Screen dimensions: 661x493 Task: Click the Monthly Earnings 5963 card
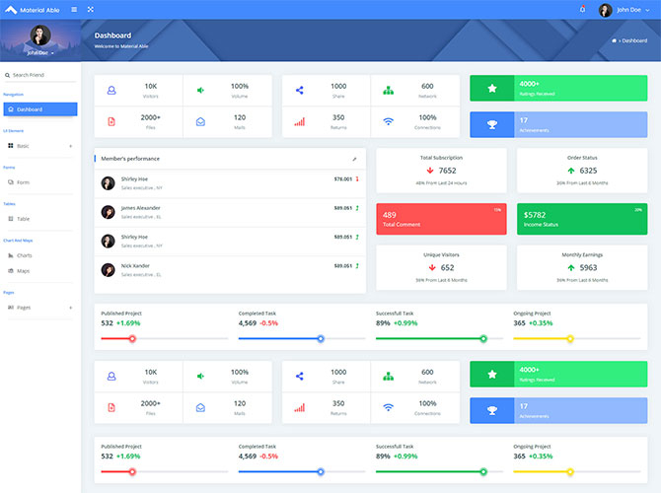582,267
